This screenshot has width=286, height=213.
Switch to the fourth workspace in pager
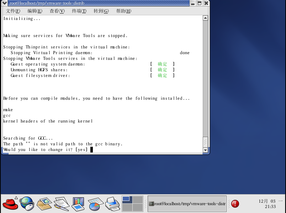tap(138, 208)
